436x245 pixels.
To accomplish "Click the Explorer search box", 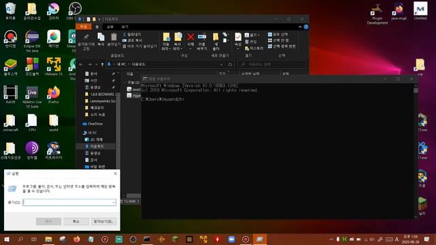I will [272, 65].
